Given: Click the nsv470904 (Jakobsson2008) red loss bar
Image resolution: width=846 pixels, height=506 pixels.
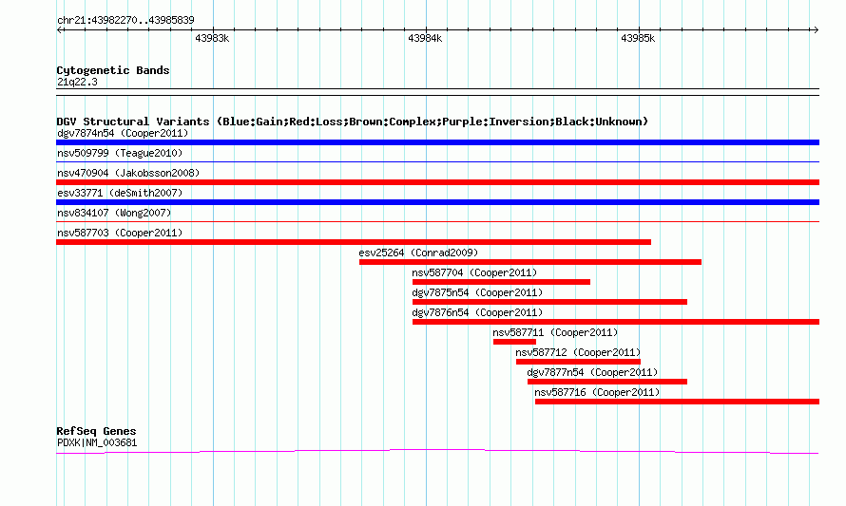Looking at the screenshot, I should point(437,182).
